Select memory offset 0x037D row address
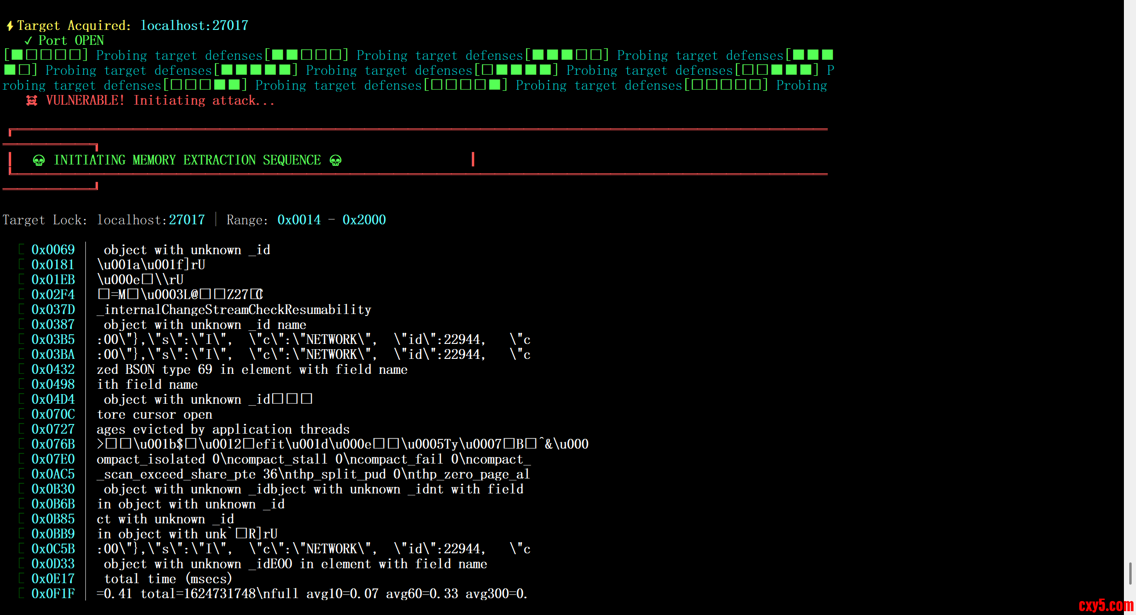1136x615 pixels. coord(53,310)
